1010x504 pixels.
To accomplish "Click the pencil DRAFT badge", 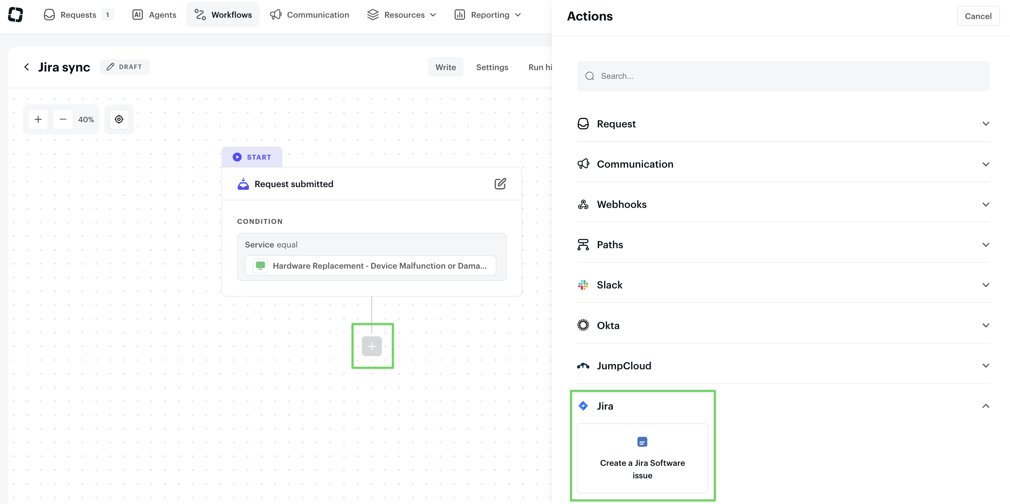I will tap(125, 67).
